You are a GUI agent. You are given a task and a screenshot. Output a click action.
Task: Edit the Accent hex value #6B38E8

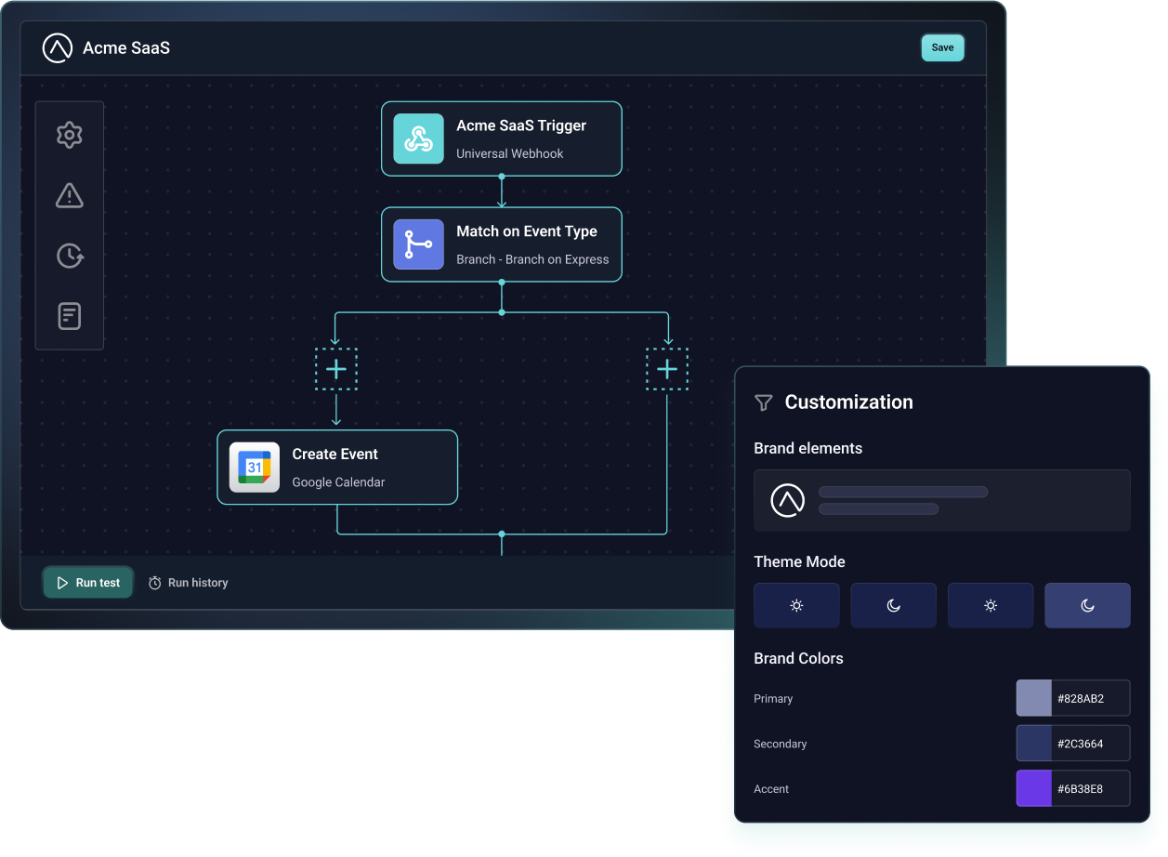[x=1091, y=788]
